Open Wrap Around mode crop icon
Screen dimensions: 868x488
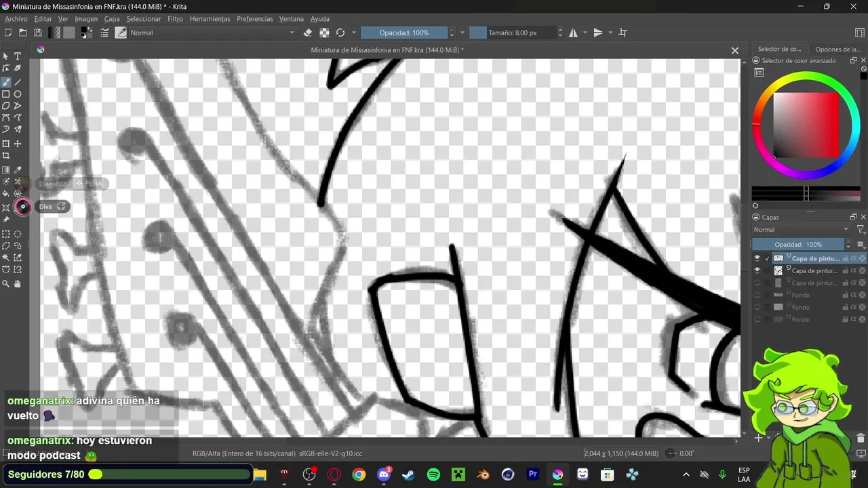[623, 33]
